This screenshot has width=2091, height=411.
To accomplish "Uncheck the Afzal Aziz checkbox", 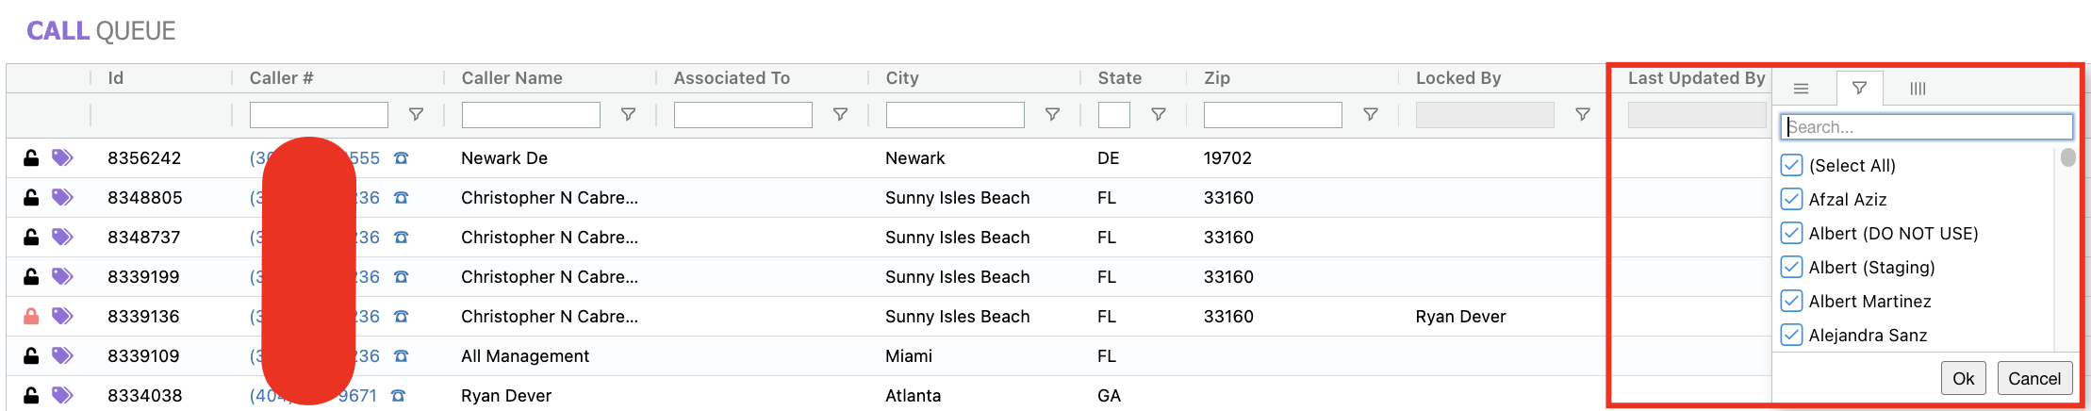I will 1791,200.
